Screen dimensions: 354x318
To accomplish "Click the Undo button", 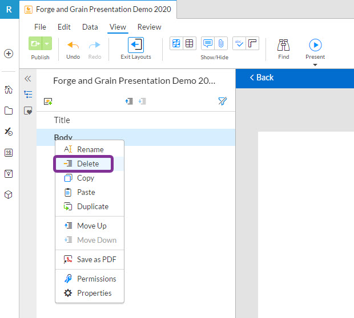I will (73, 49).
